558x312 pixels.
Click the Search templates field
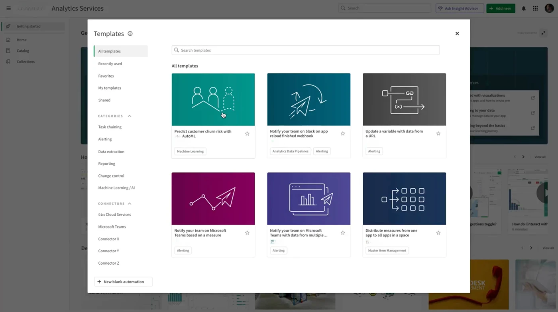pos(305,50)
